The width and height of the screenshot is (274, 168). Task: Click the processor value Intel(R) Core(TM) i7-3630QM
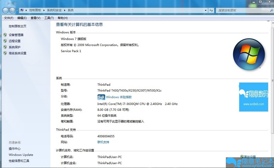point(138,104)
